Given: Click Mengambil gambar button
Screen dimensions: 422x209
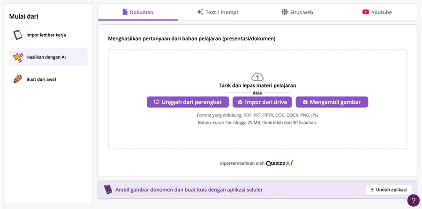Looking at the screenshot, I should pyautogui.click(x=332, y=102).
